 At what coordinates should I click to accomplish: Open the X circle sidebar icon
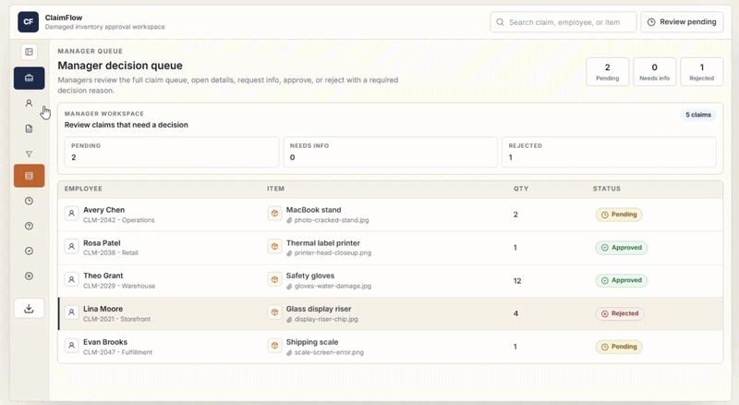point(30,276)
